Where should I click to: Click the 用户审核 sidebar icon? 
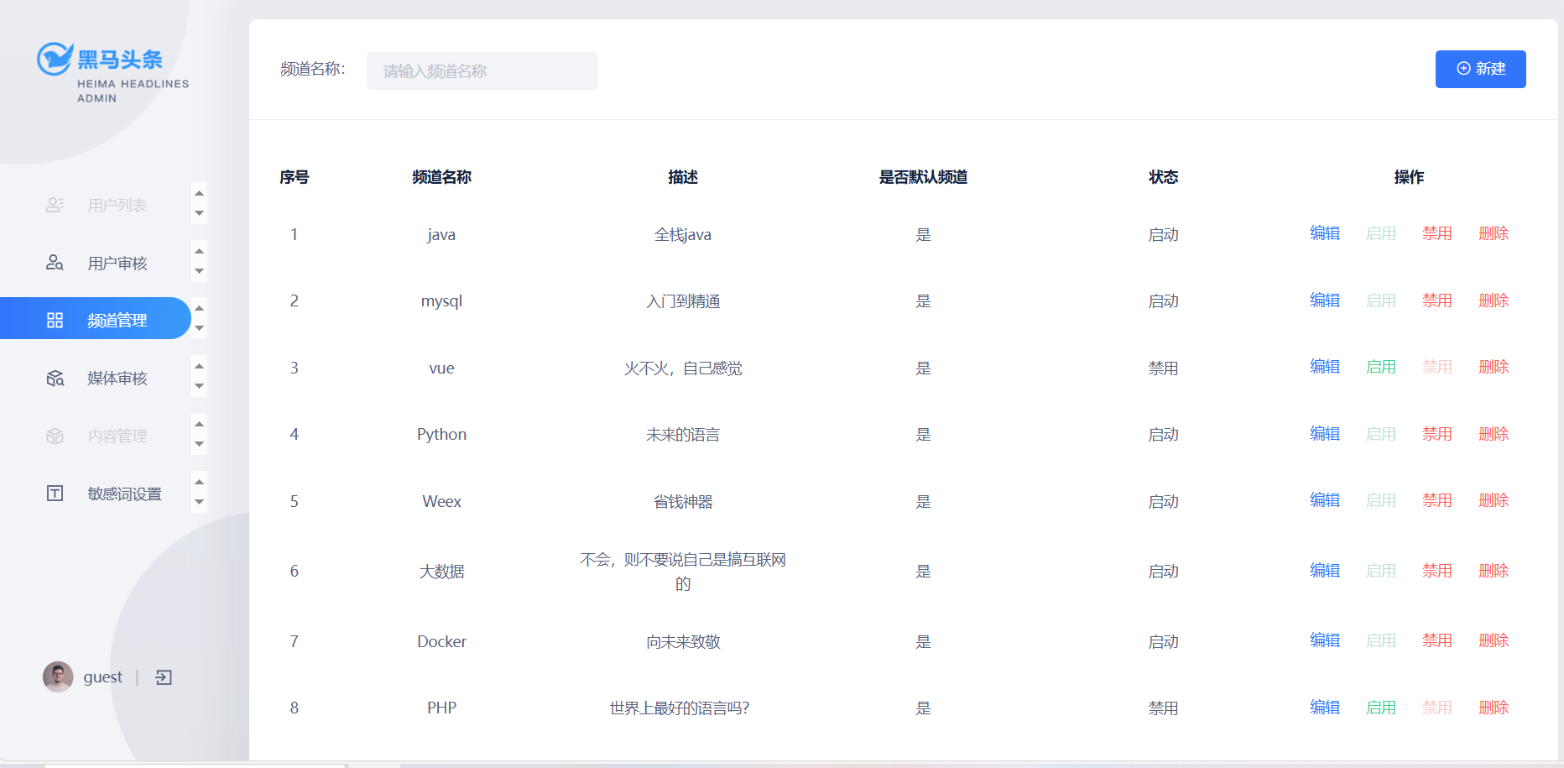pyautogui.click(x=55, y=263)
